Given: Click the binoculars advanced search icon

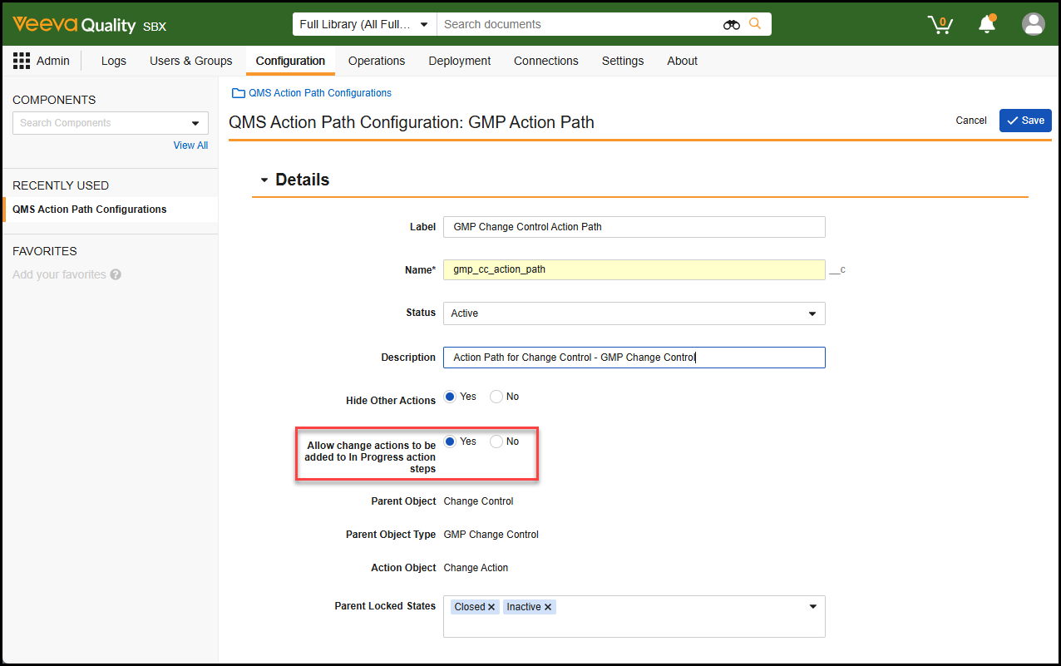Looking at the screenshot, I should (731, 25).
